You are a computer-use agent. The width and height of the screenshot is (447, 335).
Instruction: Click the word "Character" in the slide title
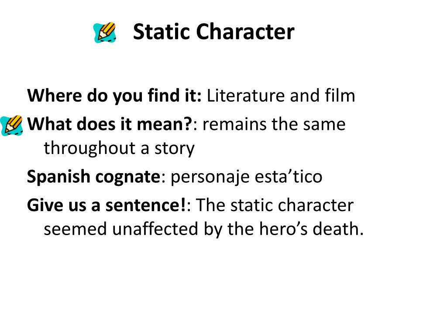coord(245,32)
